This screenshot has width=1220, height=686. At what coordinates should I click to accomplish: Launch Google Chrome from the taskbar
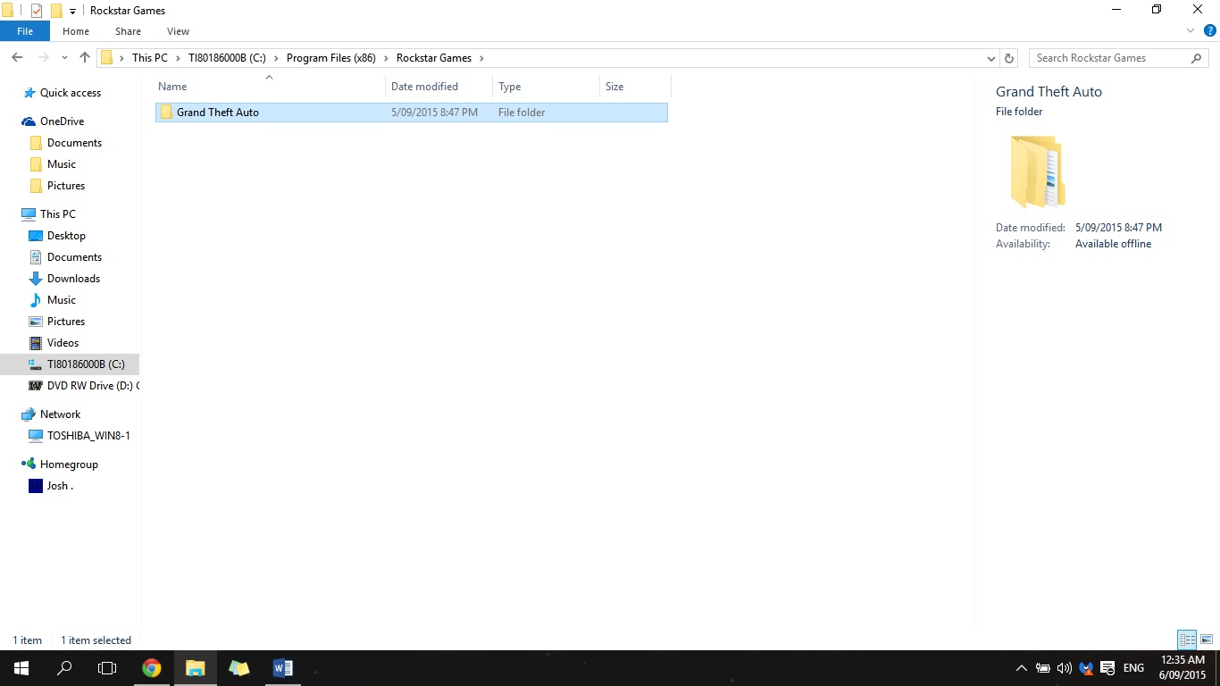[x=152, y=668]
